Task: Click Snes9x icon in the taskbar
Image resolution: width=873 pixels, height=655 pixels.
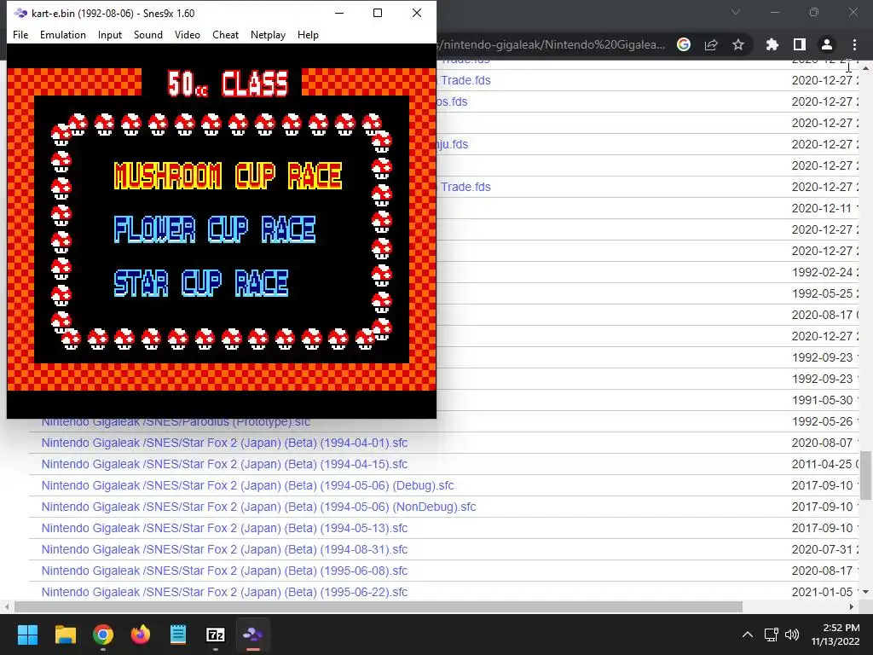Action: (x=252, y=635)
